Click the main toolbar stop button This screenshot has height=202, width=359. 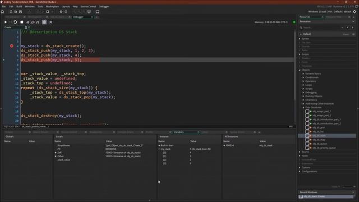(48, 12)
